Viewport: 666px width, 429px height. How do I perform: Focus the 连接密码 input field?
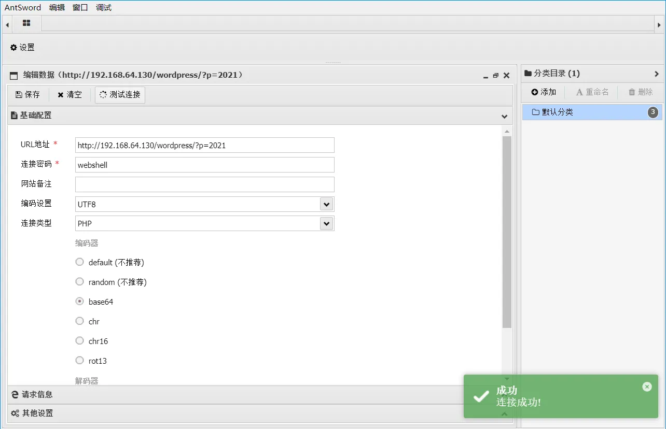pyautogui.click(x=205, y=165)
